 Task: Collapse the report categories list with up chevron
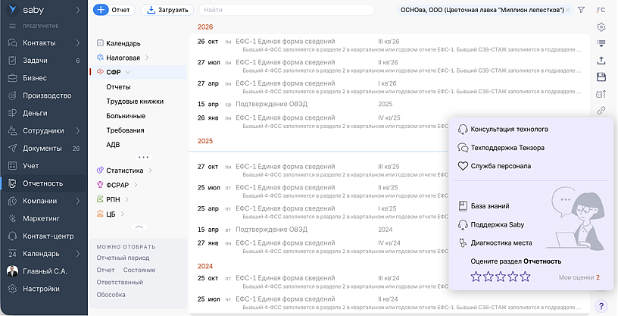point(138,227)
